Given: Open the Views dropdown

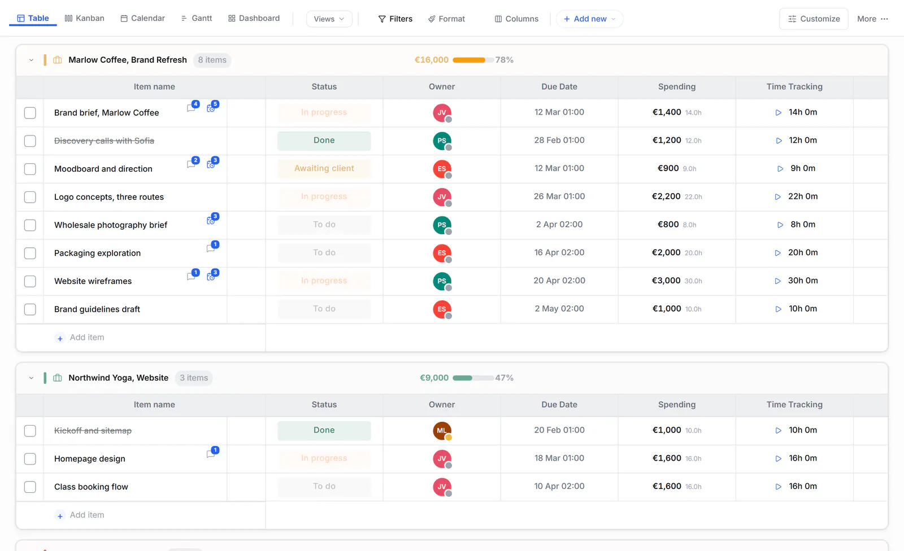Looking at the screenshot, I should click(329, 19).
